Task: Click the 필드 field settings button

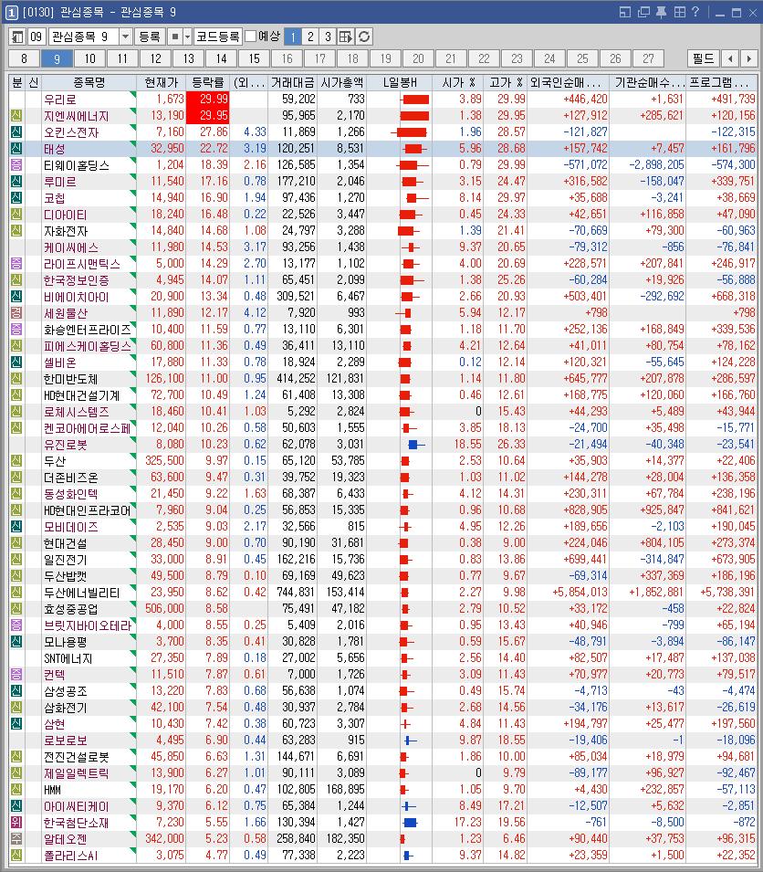Action: 704,58
